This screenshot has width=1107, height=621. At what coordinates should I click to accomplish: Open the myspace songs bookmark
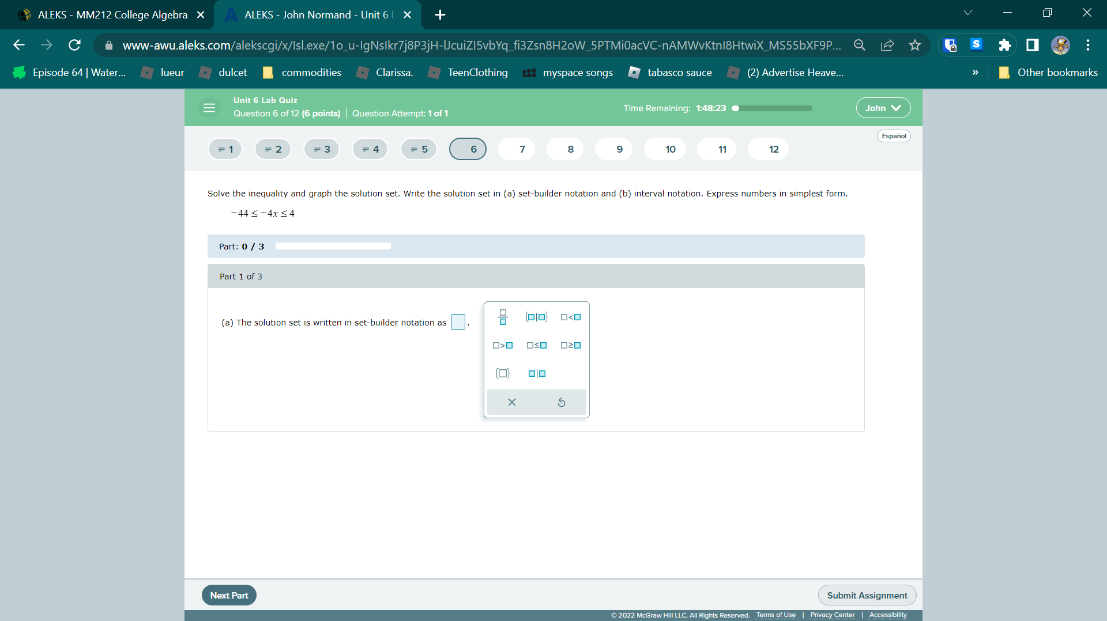(x=567, y=73)
